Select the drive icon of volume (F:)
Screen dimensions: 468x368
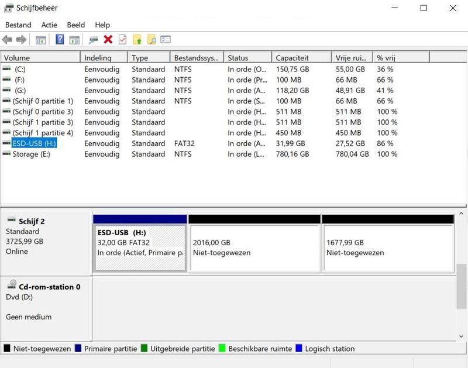pos(6,80)
